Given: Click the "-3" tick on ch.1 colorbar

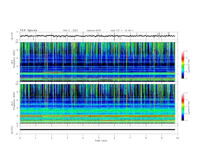Looking at the screenshot, I should click(x=186, y=51).
